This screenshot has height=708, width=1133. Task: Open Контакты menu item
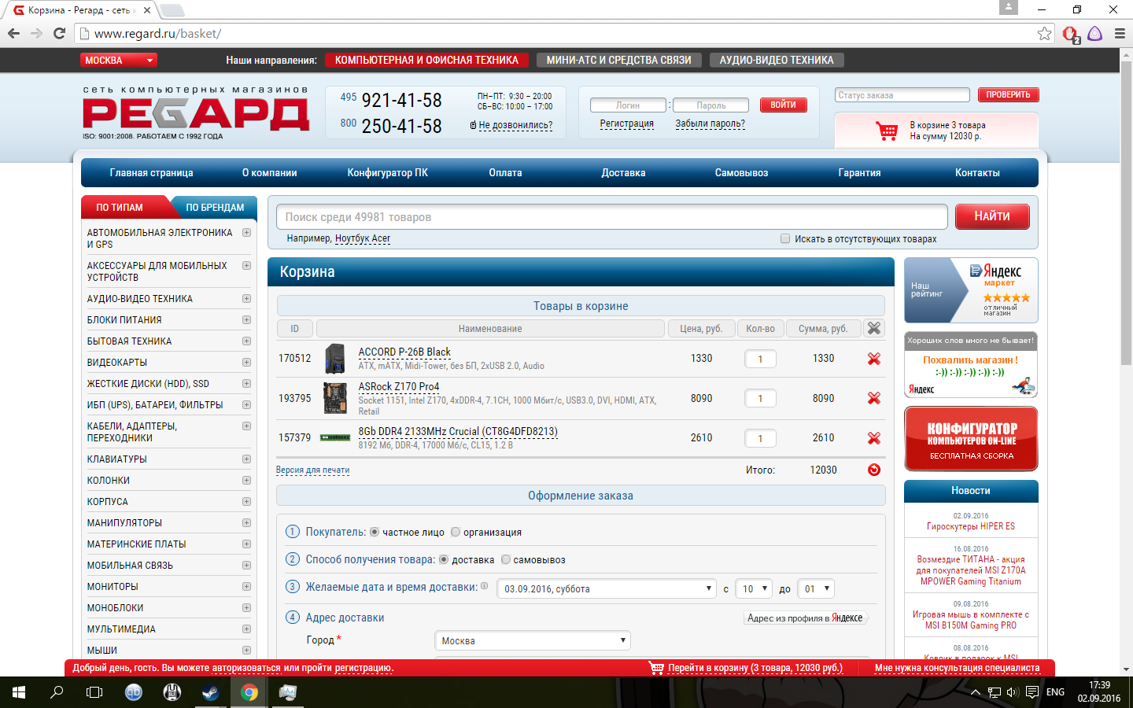977,173
